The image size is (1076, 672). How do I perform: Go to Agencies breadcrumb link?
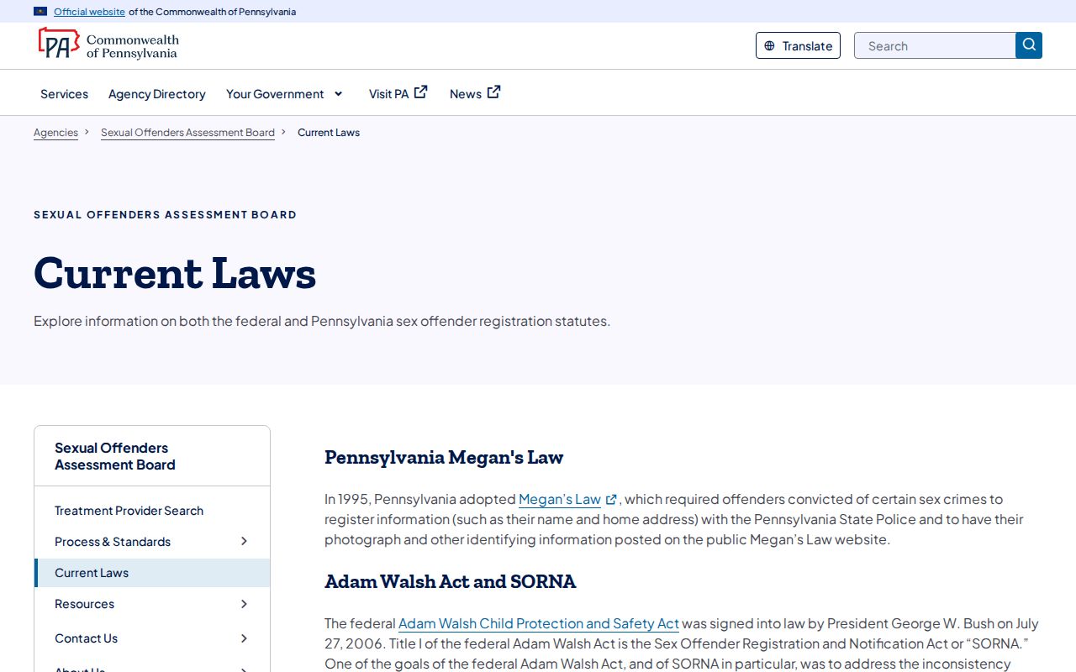[x=55, y=133]
